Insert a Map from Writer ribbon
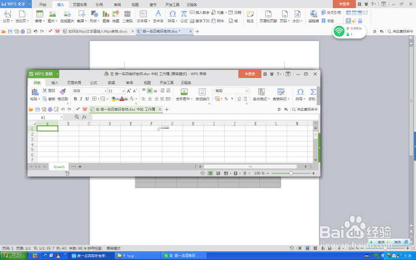The height and width of the screenshot is (260, 416). pyautogui.click(x=116, y=16)
